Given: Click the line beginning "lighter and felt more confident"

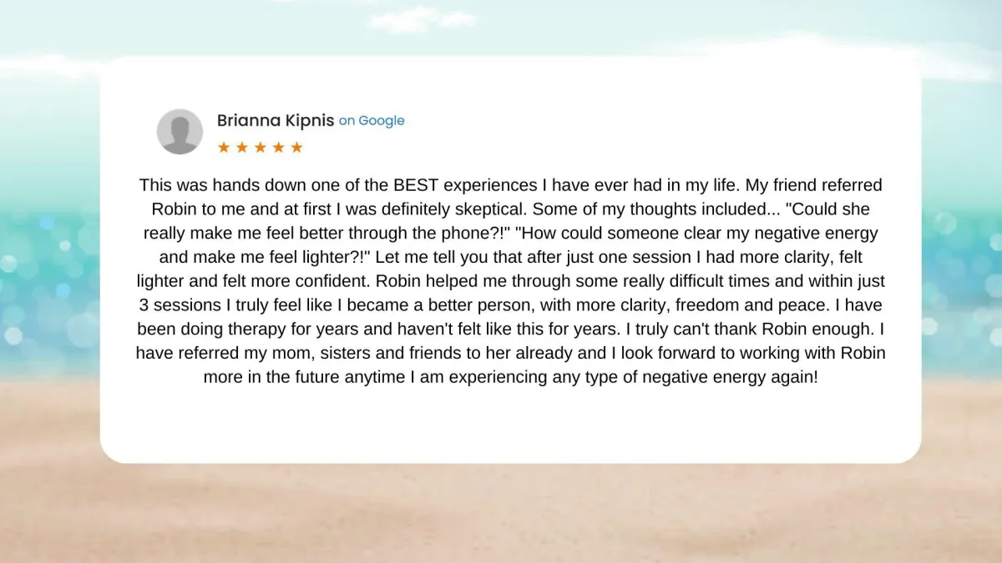Looking at the screenshot, I should [511, 281].
